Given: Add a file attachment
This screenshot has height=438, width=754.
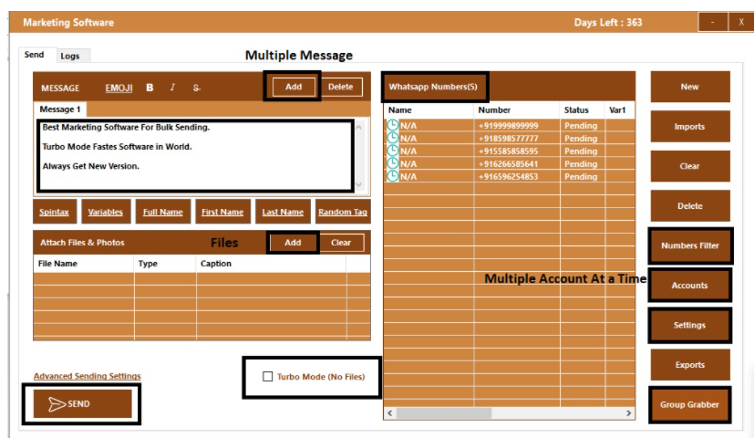Looking at the screenshot, I should coord(293,243).
